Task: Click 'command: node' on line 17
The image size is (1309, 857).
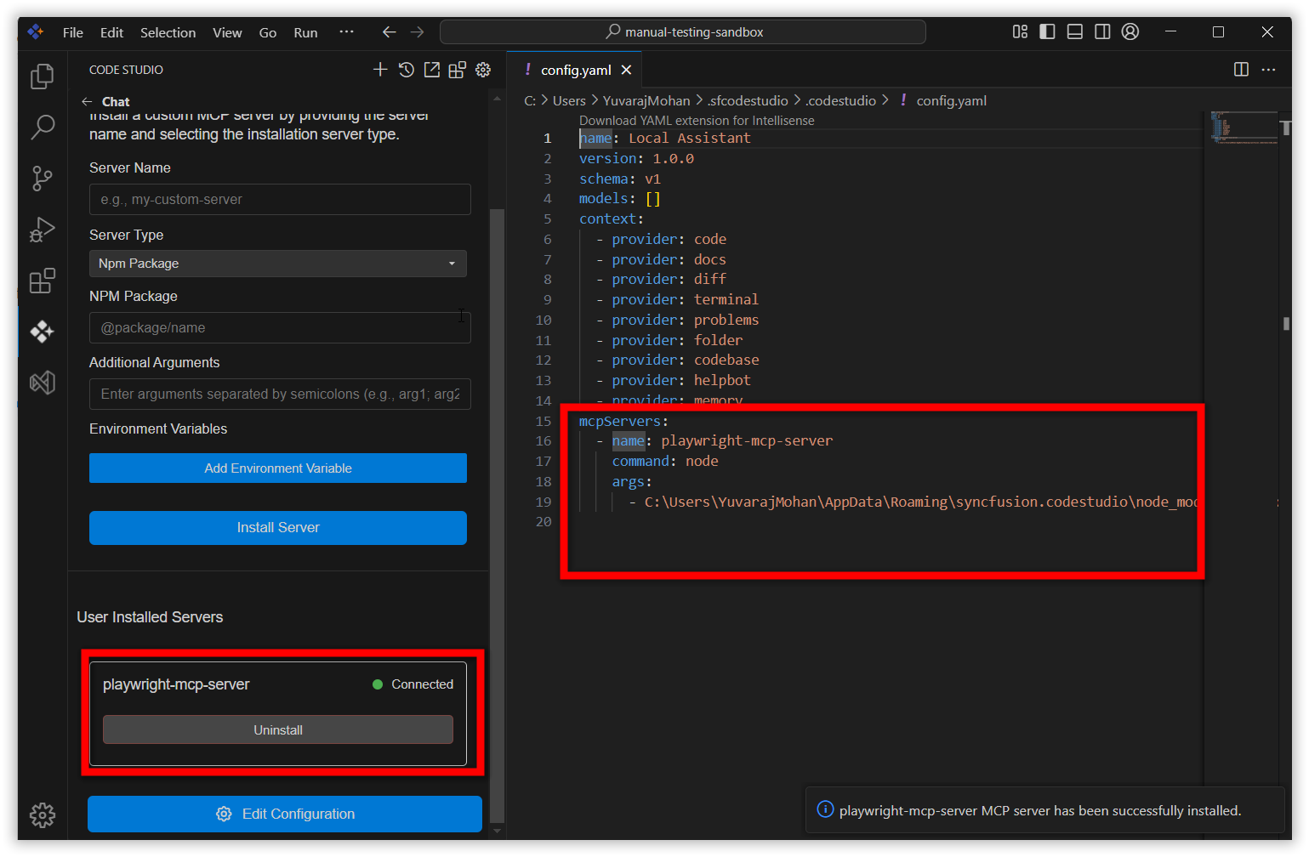Action: point(665,461)
